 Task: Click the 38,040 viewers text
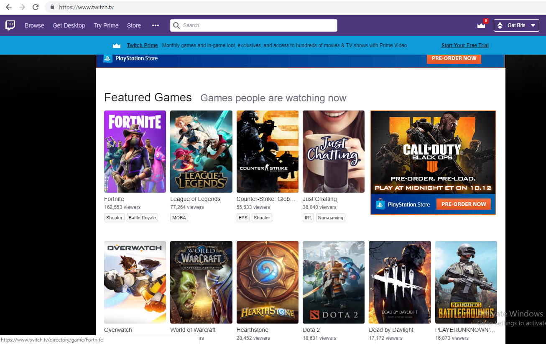[319, 207]
